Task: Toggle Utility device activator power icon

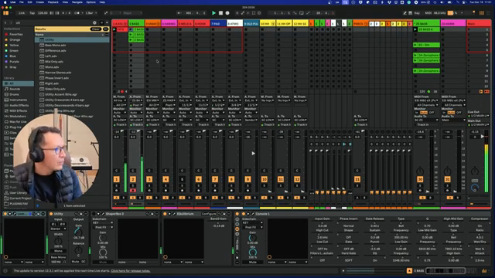Action: (x=51, y=214)
